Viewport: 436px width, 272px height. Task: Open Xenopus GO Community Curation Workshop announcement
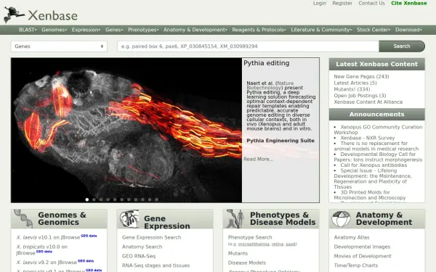[378, 130]
